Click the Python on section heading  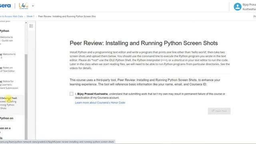[x=6, y=118]
